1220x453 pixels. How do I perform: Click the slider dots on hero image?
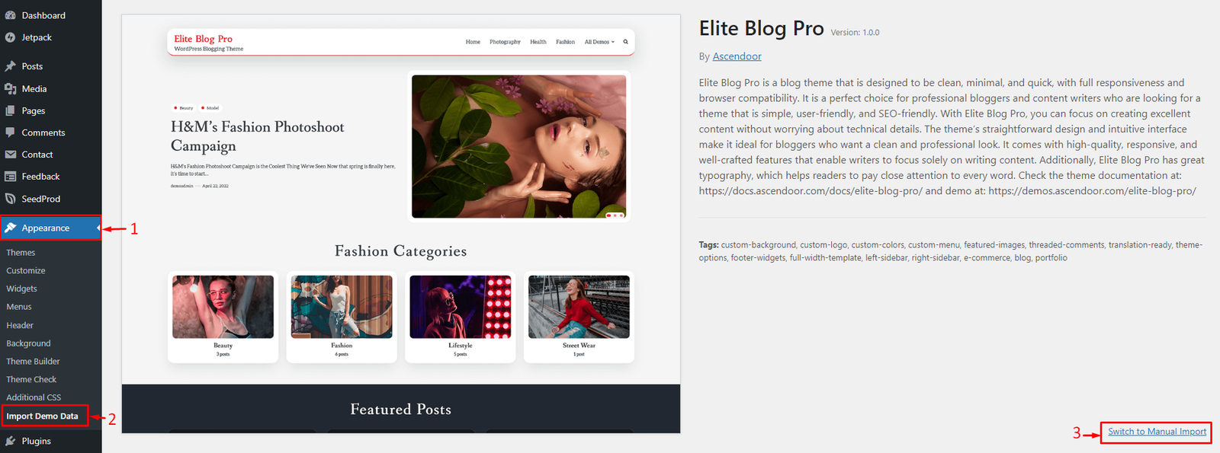tap(615, 215)
